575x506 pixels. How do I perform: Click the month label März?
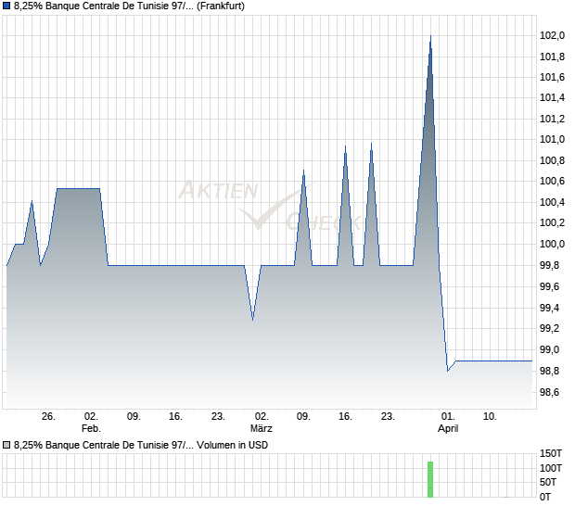click(x=262, y=428)
